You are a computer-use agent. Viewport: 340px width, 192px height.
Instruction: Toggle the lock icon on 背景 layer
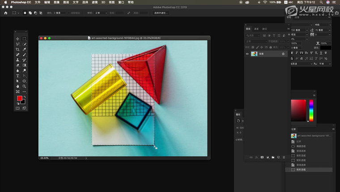point(283,54)
